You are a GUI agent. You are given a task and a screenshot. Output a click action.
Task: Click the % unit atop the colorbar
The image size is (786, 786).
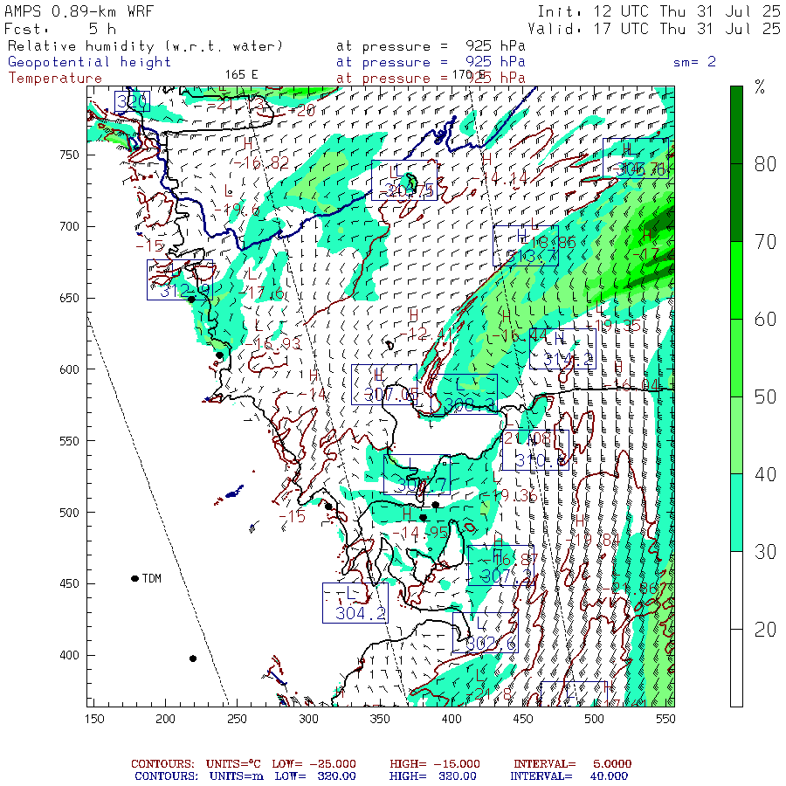coord(760,87)
